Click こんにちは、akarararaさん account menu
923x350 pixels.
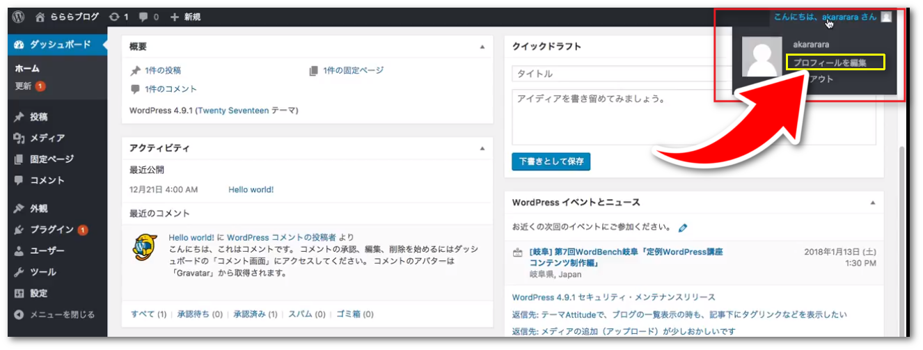click(x=832, y=17)
